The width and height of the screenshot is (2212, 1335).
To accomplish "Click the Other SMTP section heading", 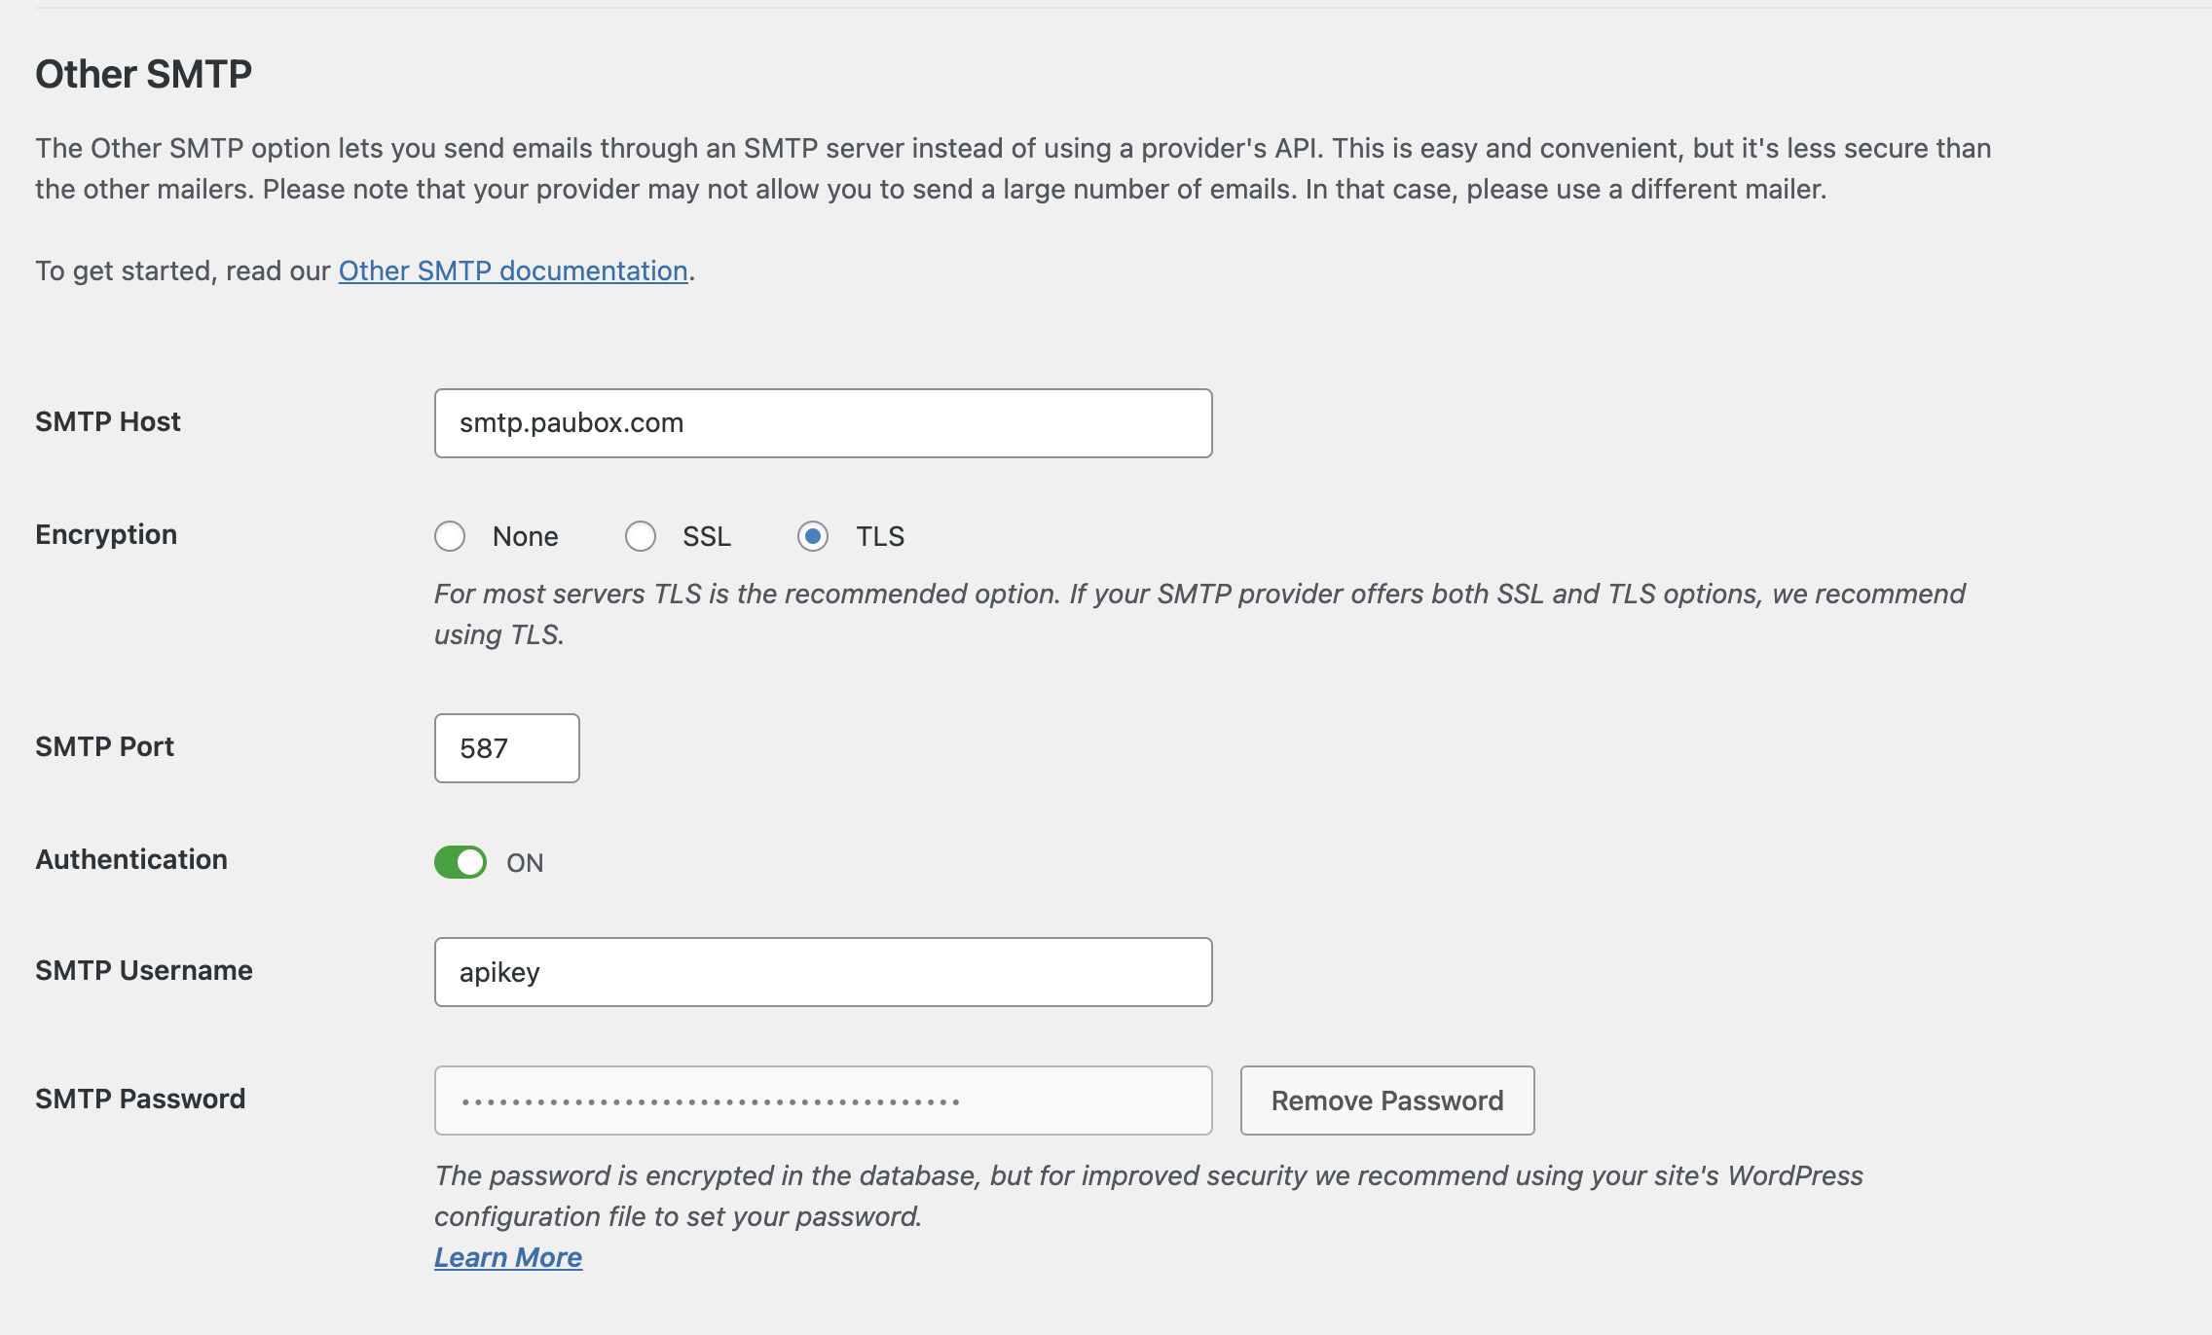I will click(x=144, y=74).
